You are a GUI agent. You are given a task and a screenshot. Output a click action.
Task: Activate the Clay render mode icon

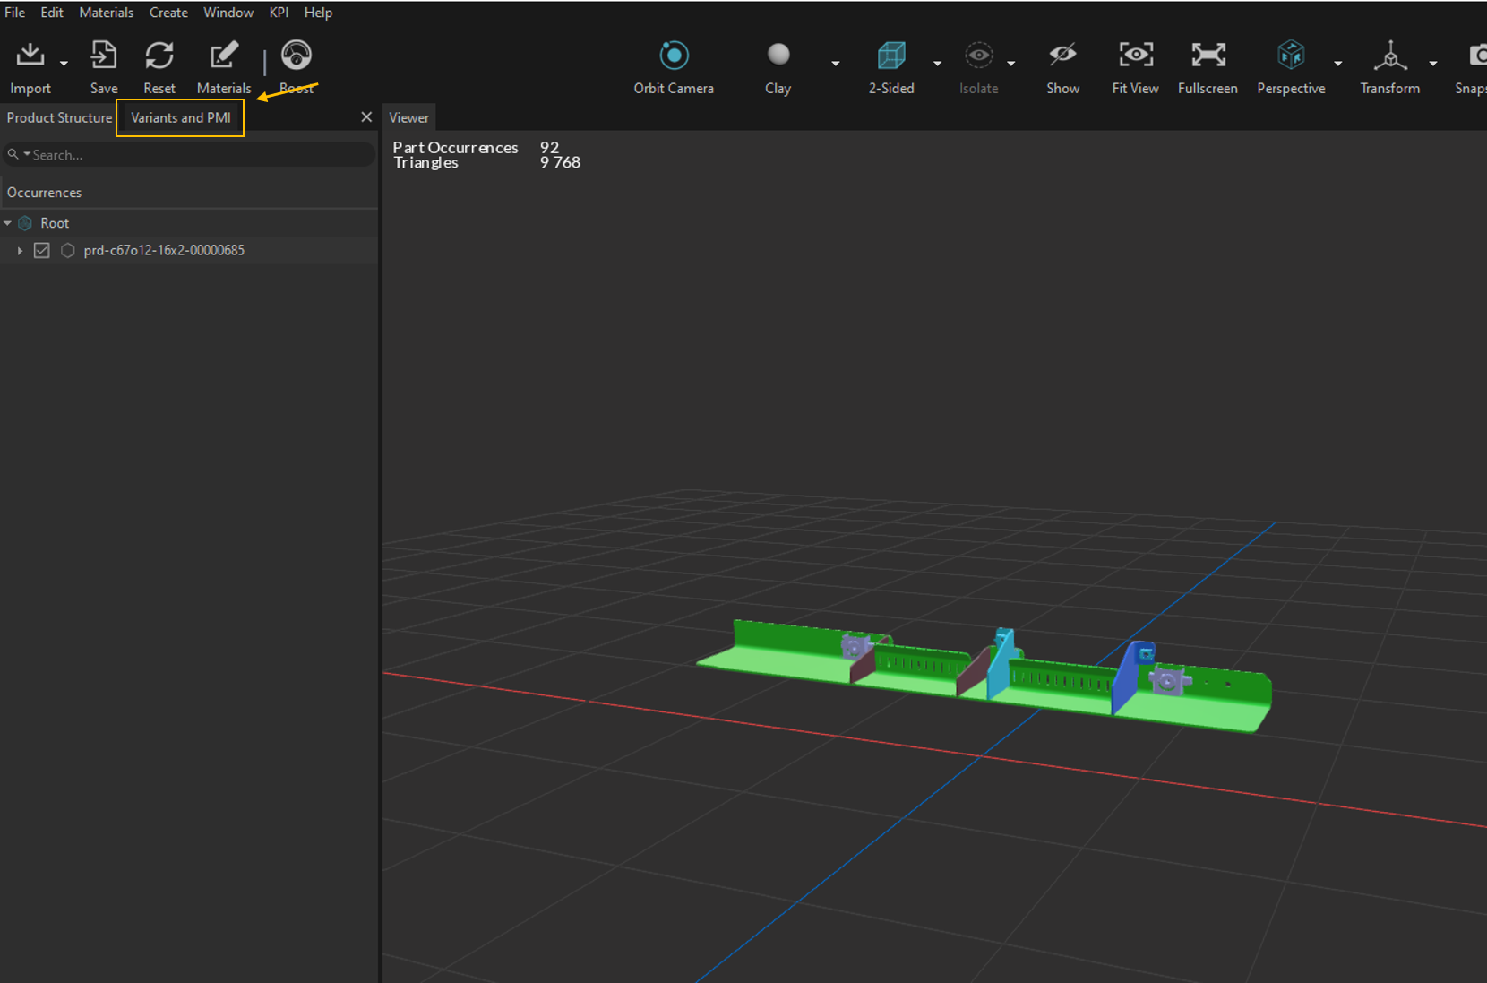pos(778,56)
